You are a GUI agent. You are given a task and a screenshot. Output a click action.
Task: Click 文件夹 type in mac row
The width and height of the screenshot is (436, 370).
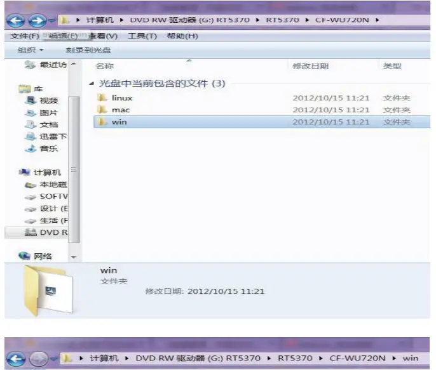397,110
